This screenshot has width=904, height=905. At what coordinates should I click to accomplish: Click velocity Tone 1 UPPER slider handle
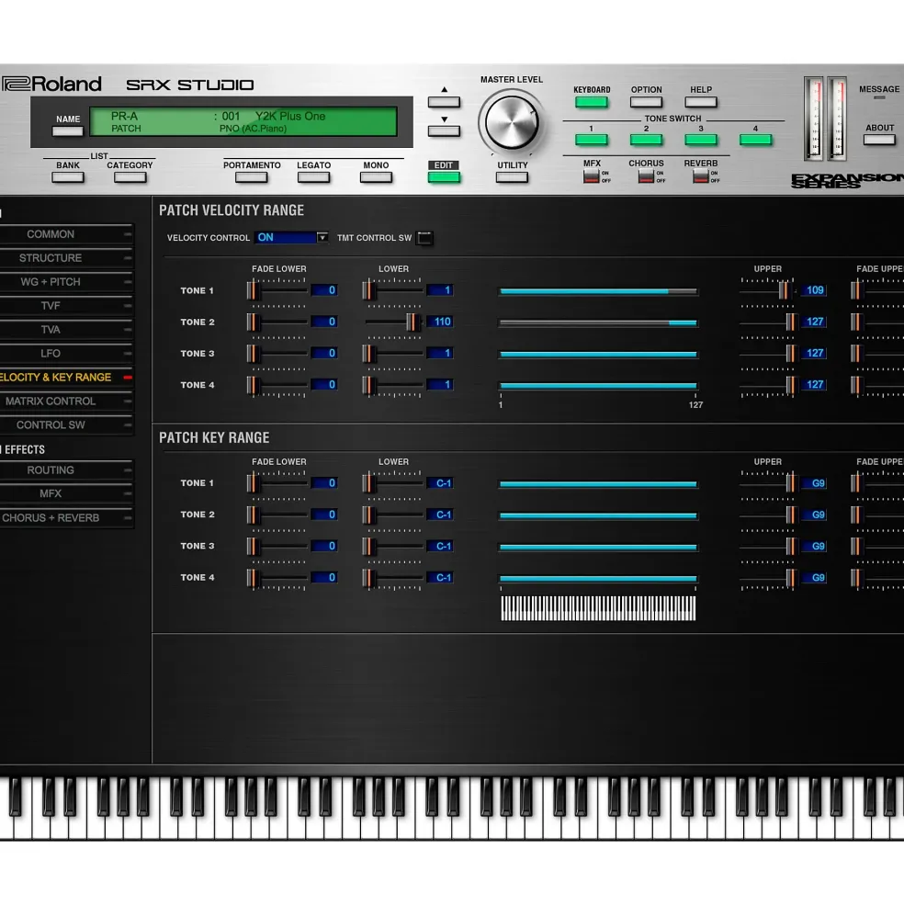784,290
